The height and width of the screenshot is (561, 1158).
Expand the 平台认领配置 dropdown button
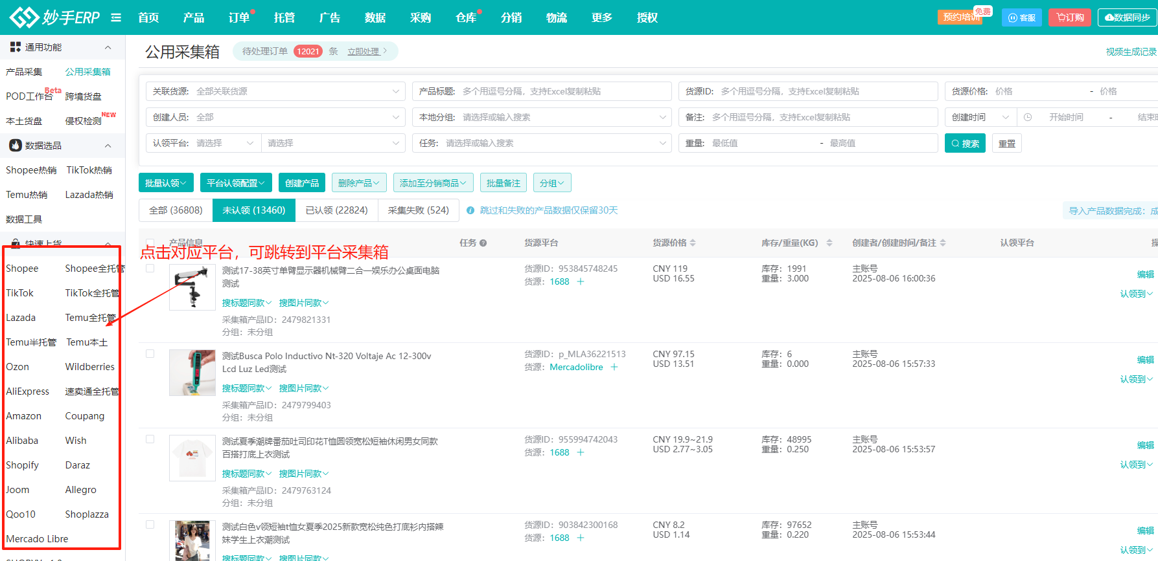tap(236, 183)
